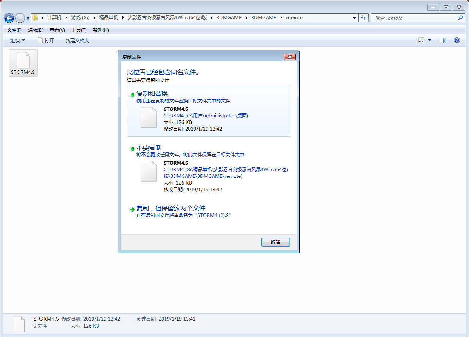Select STORM4.S file in folder view
Image resolution: width=469 pixels, height=337 pixels.
[23, 63]
